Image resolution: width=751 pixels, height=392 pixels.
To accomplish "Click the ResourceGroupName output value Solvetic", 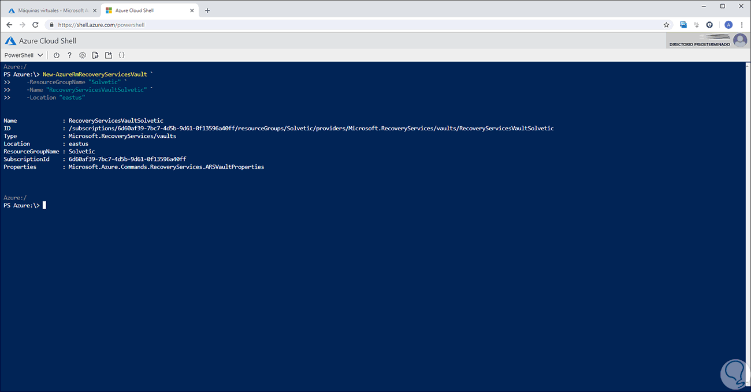I will tap(81, 151).
